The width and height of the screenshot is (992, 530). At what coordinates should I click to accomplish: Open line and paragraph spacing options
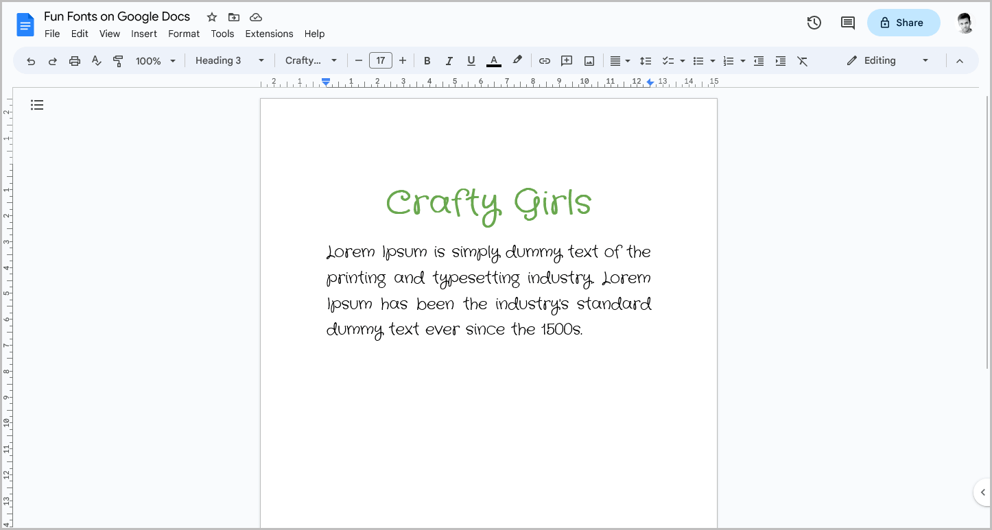pyautogui.click(x=646, y=60)
